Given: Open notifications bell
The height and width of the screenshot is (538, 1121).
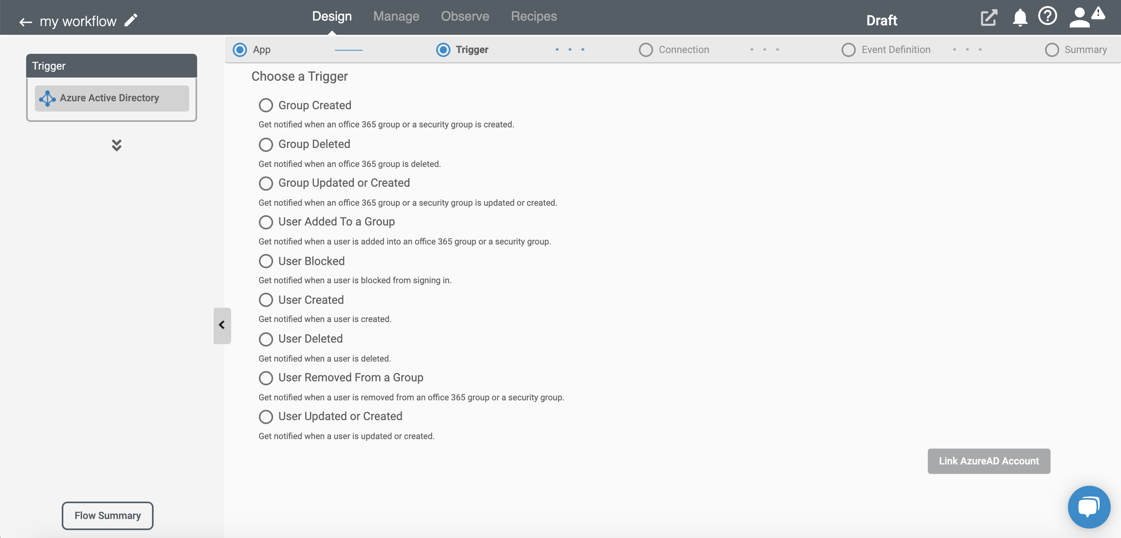Looking at the screenshot, I should tap(1020, 18).
